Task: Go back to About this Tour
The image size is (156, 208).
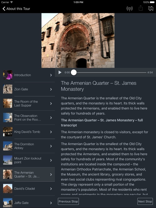Action: [16, 9]
